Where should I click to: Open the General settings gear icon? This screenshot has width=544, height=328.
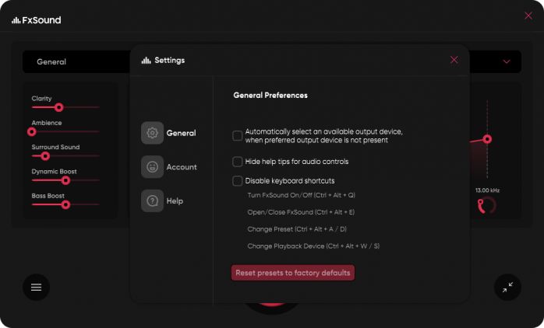152,133
